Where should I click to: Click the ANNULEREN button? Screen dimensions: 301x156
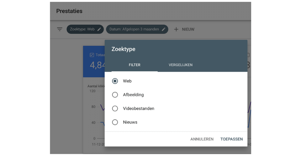(202, 139)
